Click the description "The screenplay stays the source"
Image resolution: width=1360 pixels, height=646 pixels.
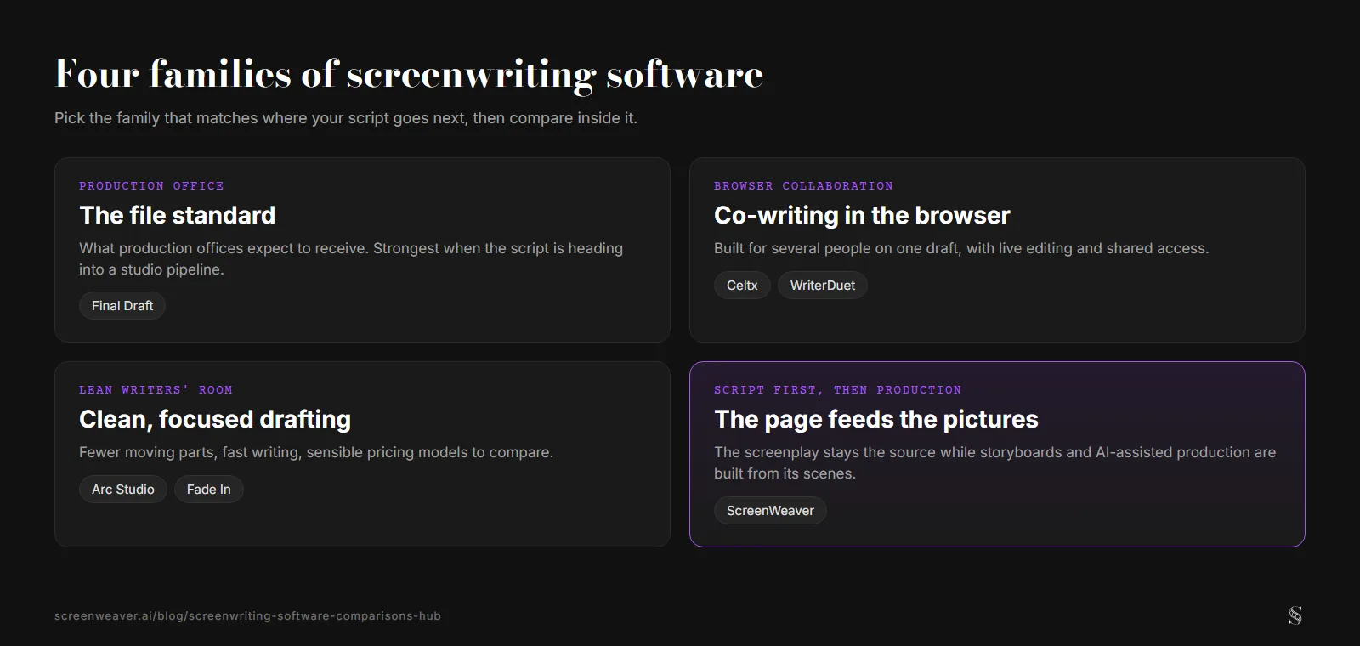pos(994,462)
